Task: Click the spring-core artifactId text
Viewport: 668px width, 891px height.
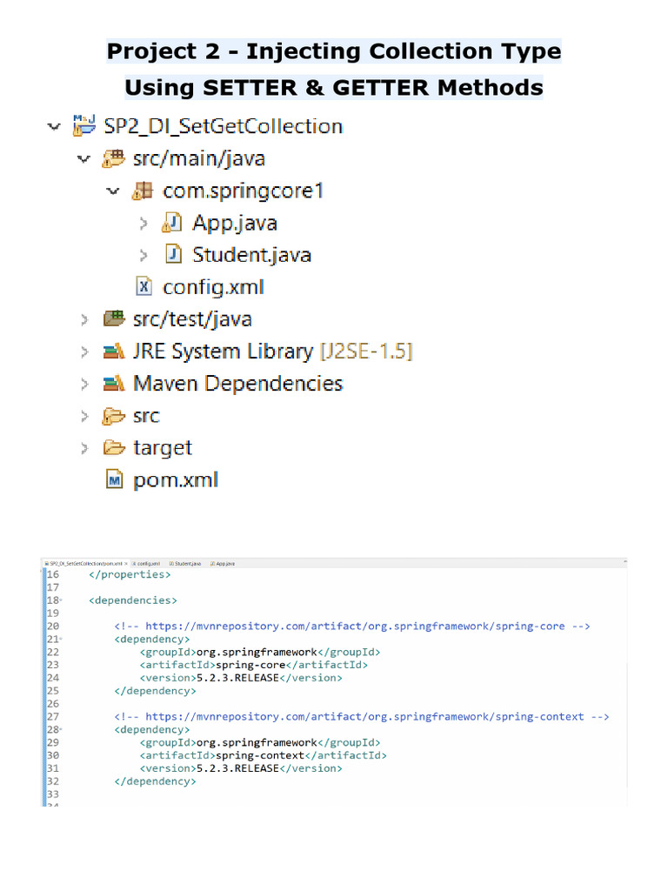Action: (x=250, y=665)
